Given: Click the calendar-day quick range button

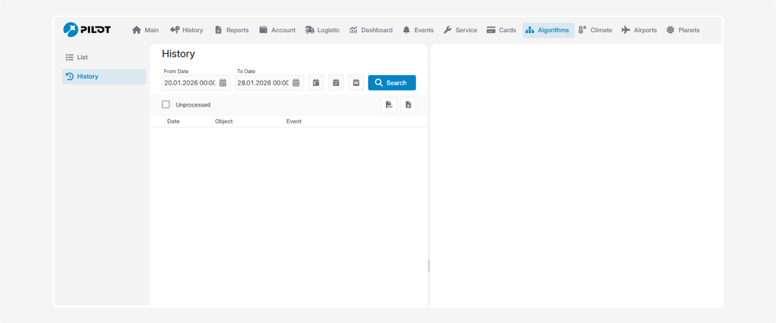Looking at the screenshot, I should tap(316, 83).
